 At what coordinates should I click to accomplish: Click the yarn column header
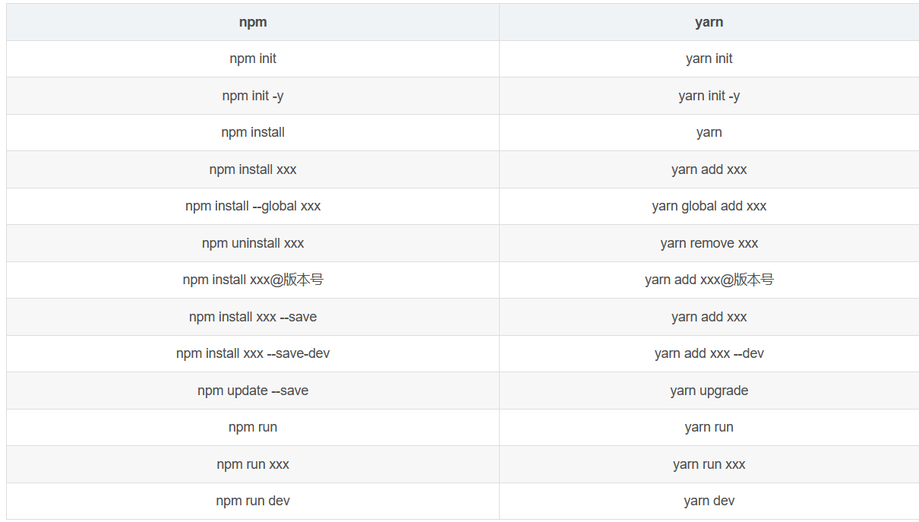click(x=709, y=22)
